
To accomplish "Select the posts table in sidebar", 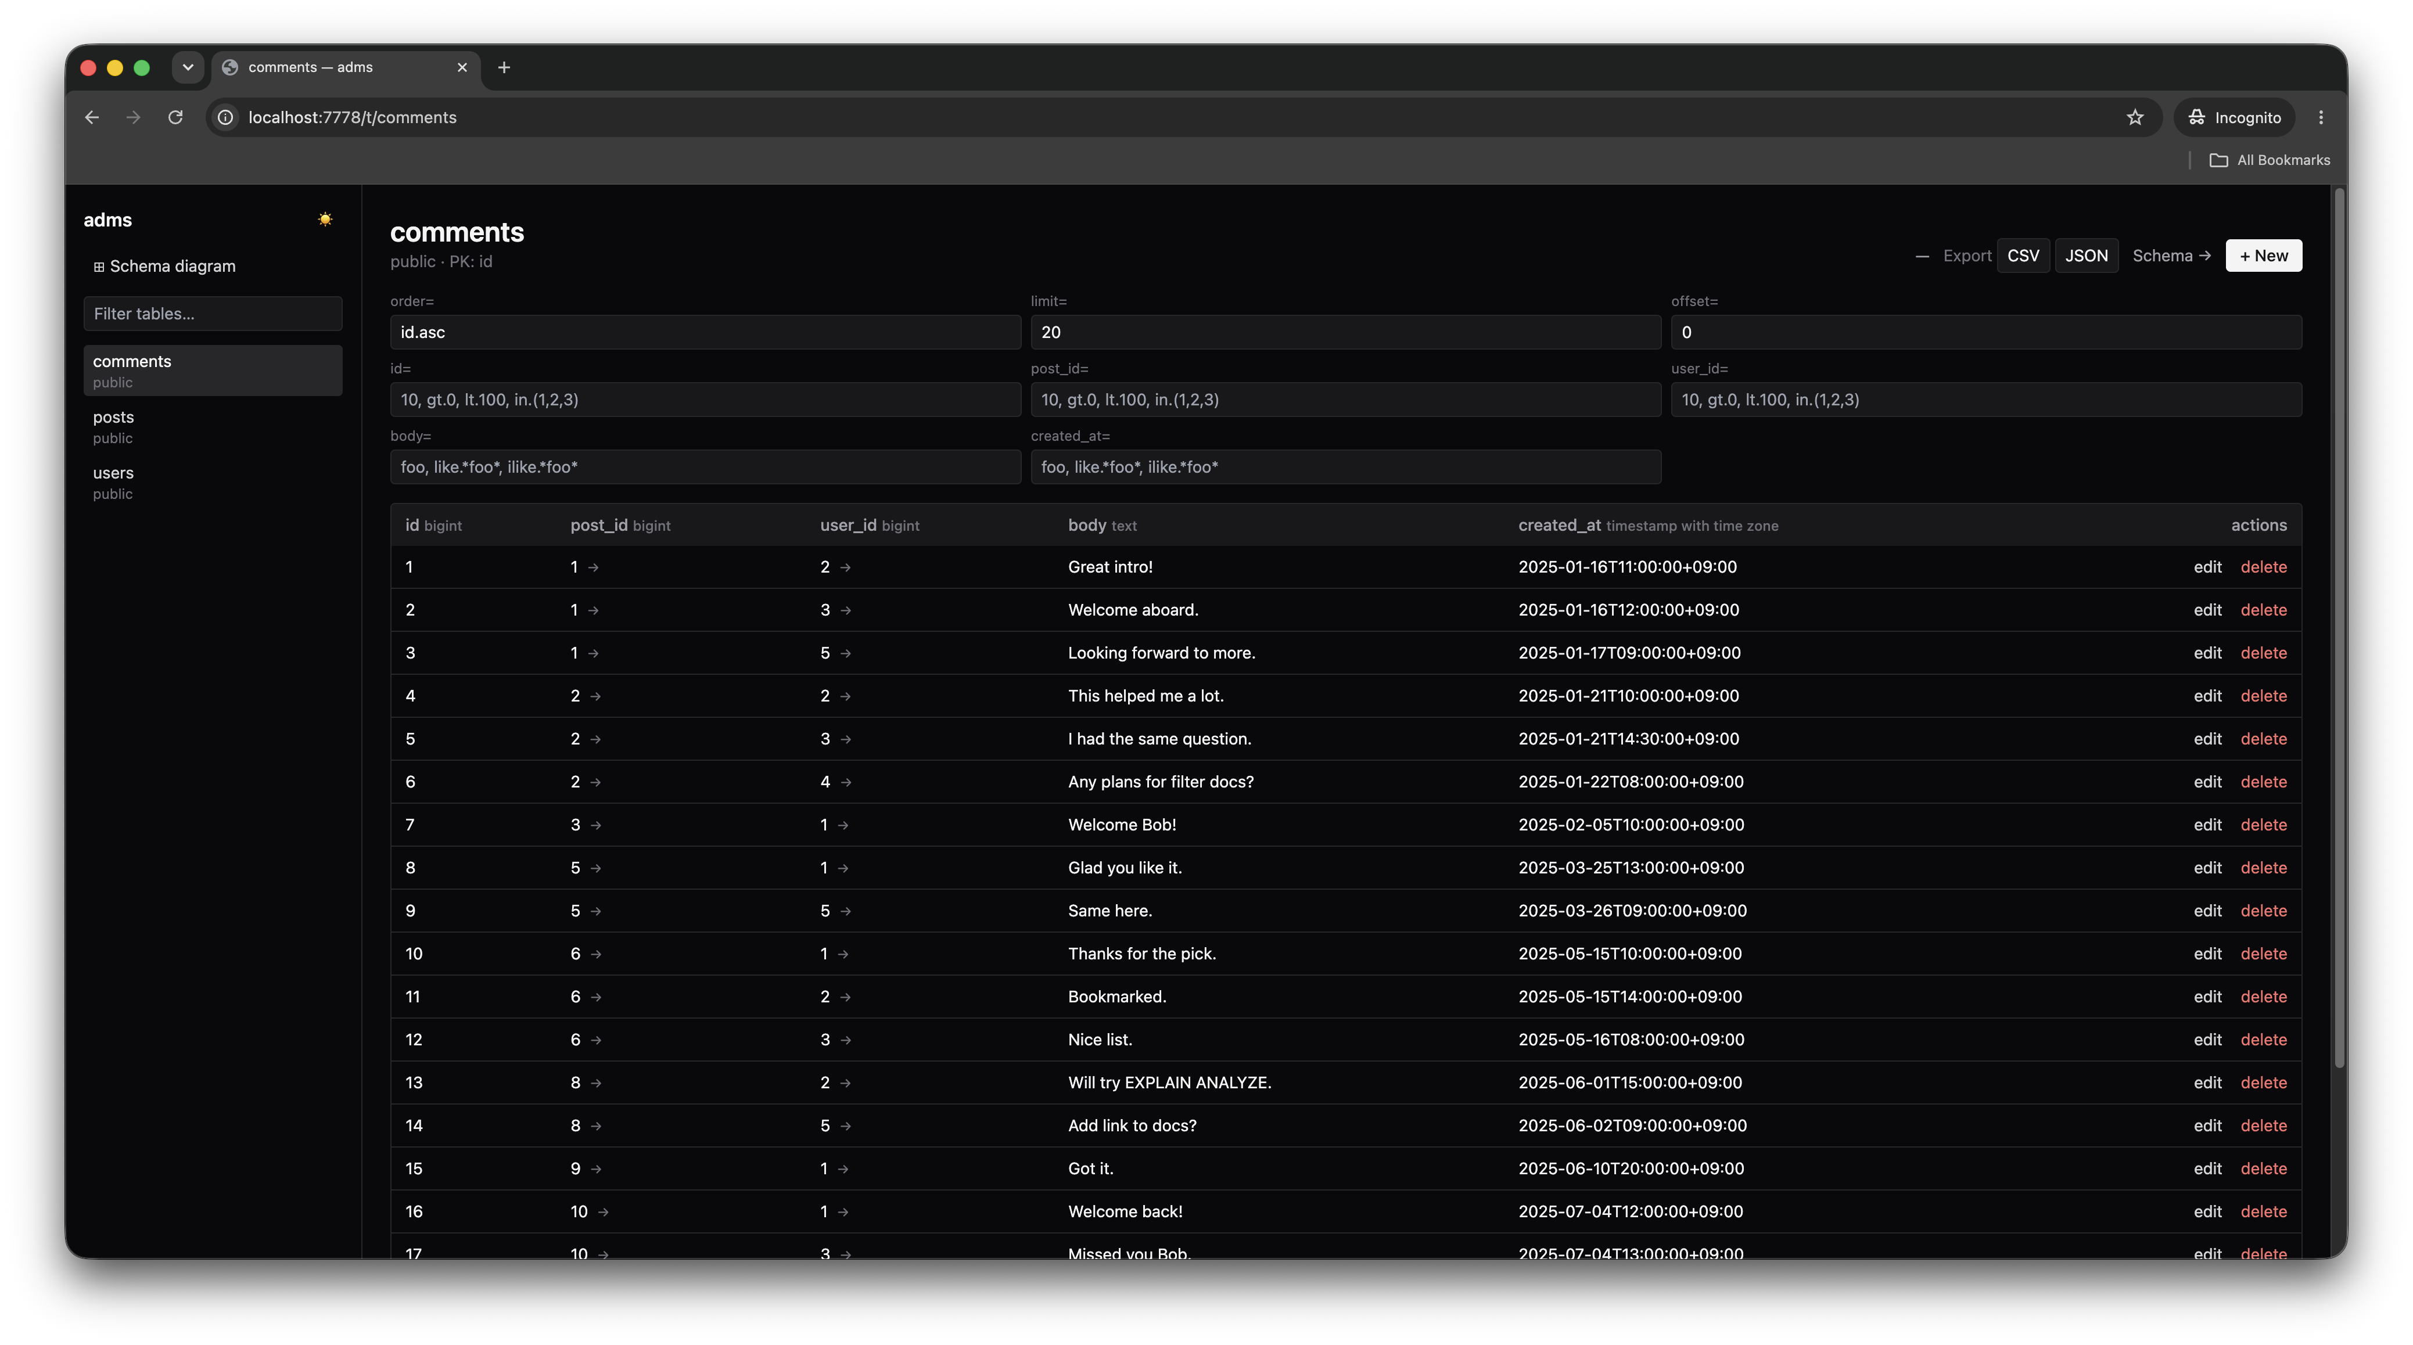I will 213,426.
